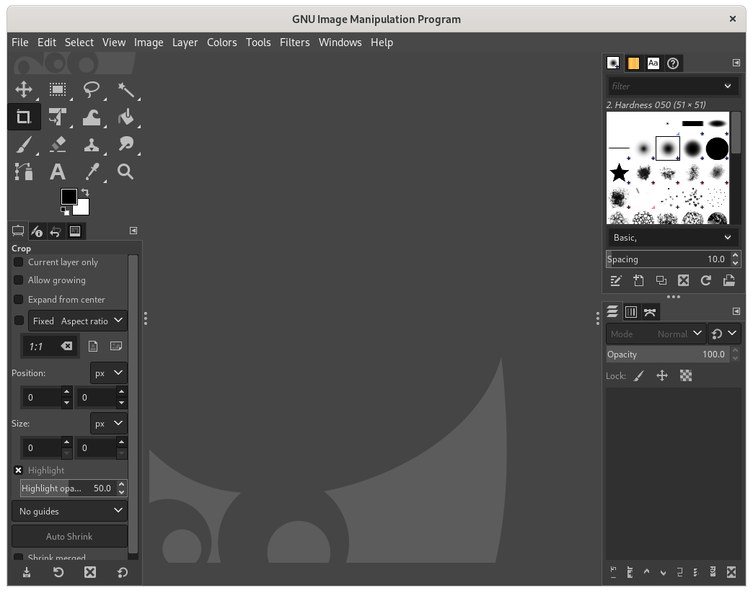This screenshot has width=753, height=593.
Task: Toggle Lock alpha channel checkerboard icon
Action: point(686,375)
